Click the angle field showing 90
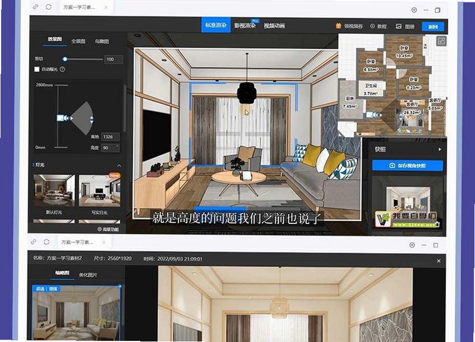Image resolution: width=475 pixels, height=342 pixels. [110, 148]
